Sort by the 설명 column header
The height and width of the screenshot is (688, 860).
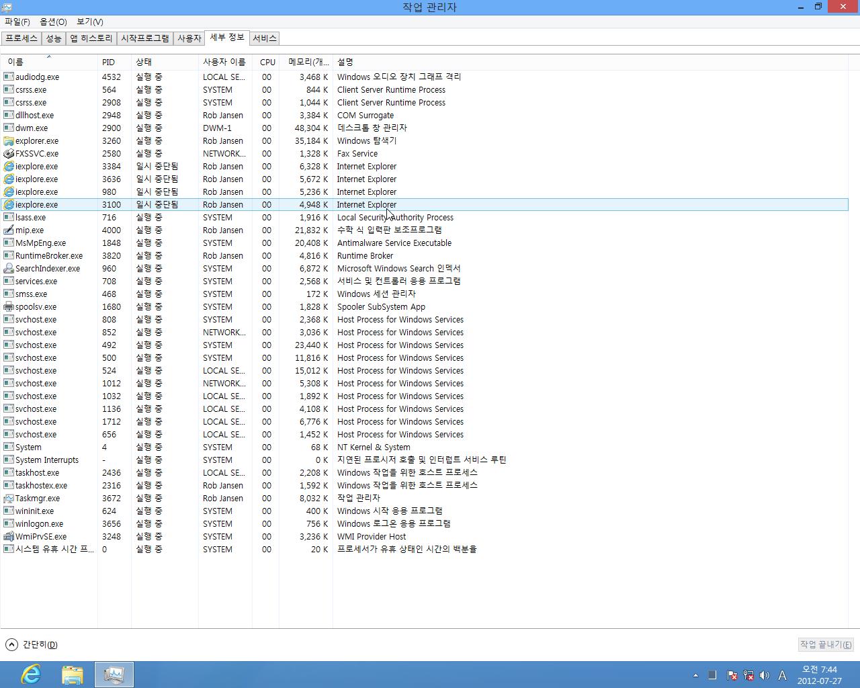click(x=591, y=62)
